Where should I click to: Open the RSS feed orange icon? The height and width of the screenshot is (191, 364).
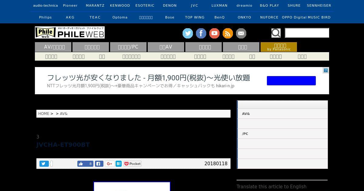point(228,33)
